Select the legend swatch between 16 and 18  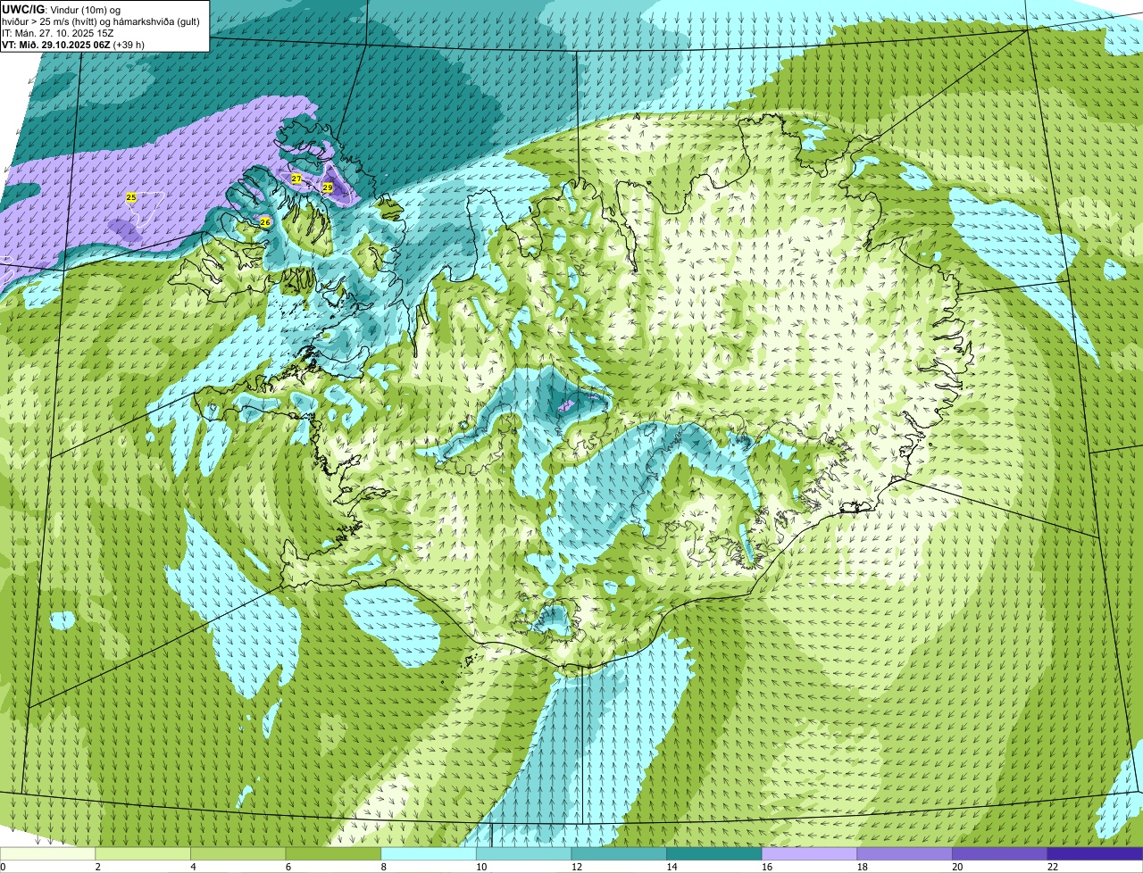click(810, 853)
